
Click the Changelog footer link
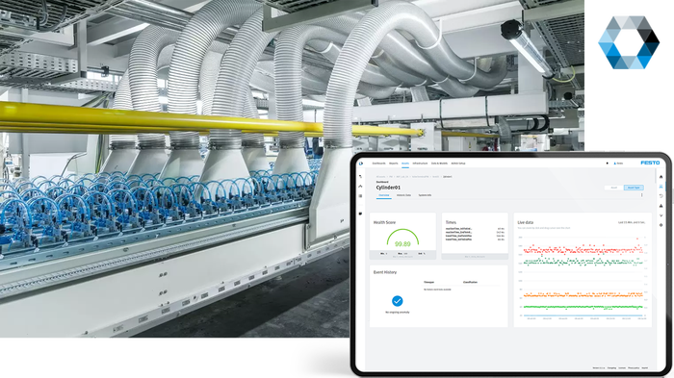[611, 368]
